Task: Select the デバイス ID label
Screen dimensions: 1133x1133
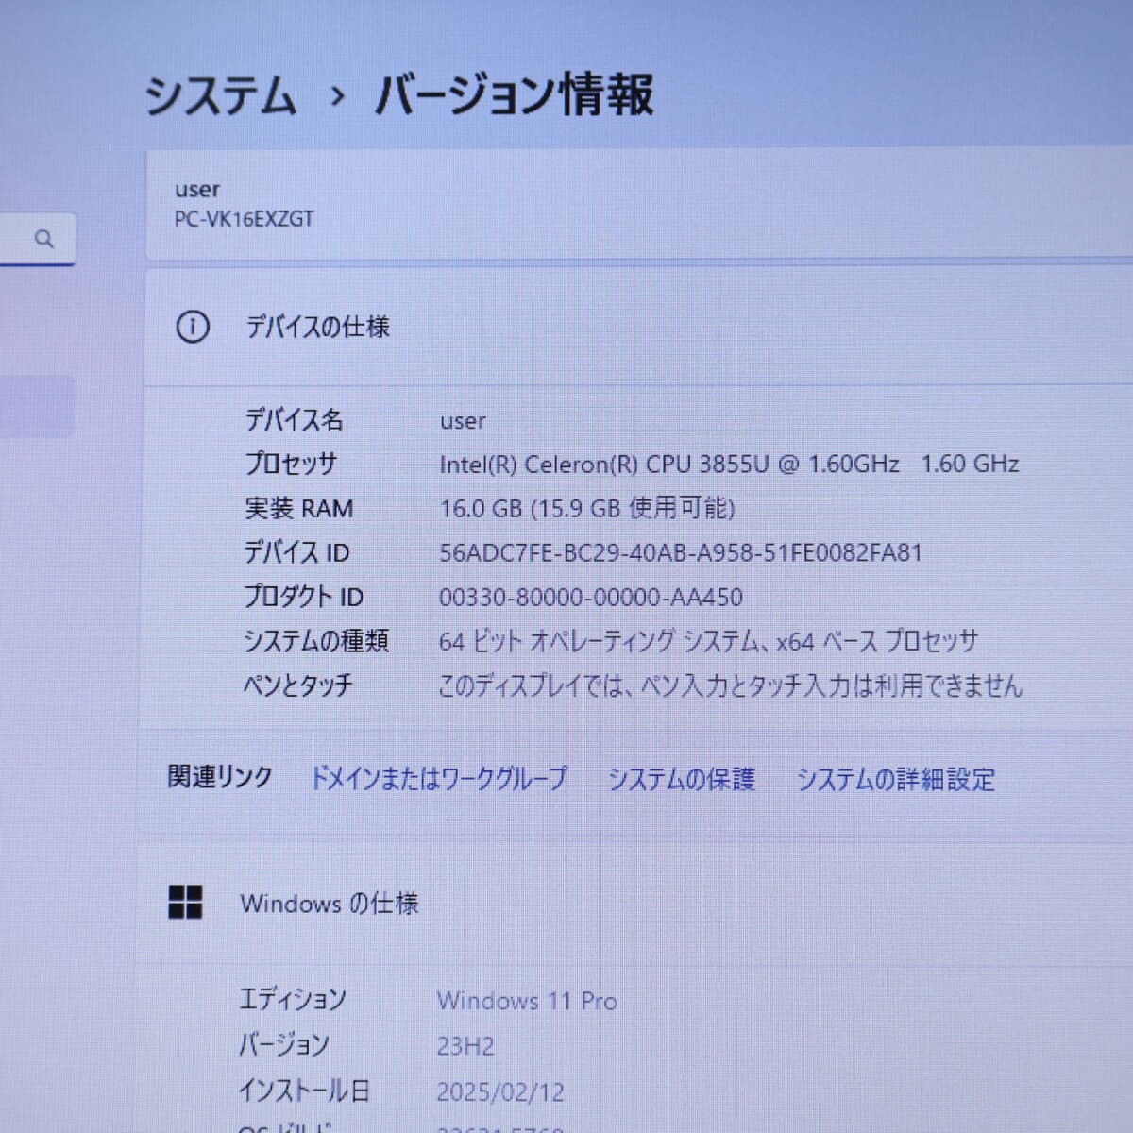Action: (296, 552)
